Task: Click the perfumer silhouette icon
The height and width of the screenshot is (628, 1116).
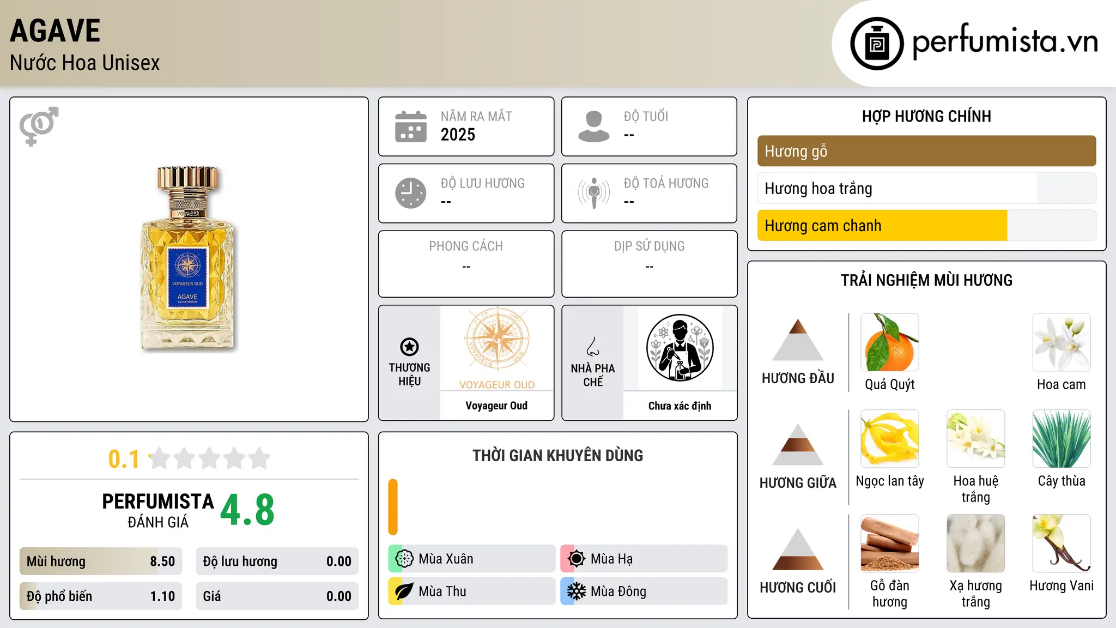Action: (680, 348)
